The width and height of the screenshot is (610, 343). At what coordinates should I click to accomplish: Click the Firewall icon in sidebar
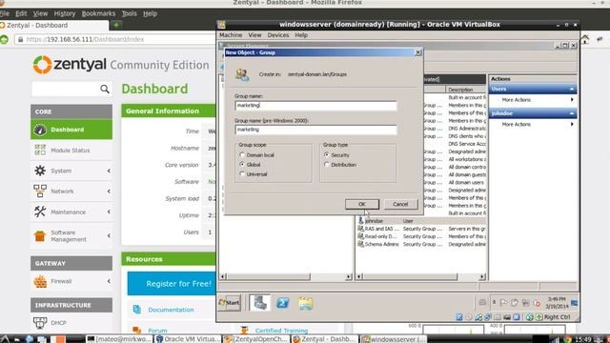40,281
